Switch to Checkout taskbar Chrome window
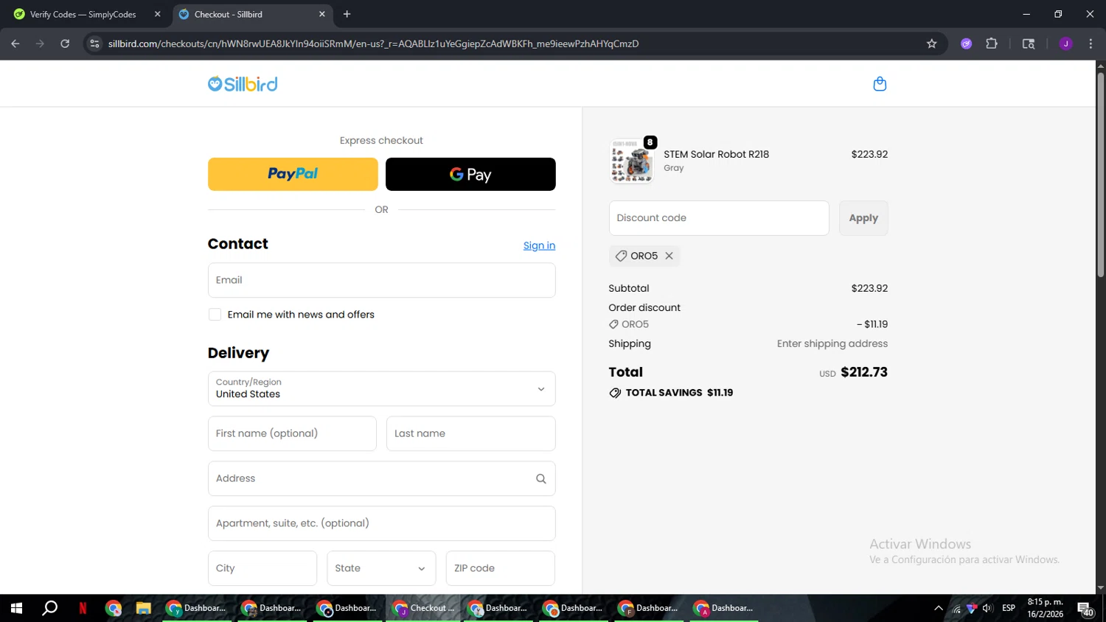The width and height of the screenshot is (1106, 622). (x=425, y=608)
